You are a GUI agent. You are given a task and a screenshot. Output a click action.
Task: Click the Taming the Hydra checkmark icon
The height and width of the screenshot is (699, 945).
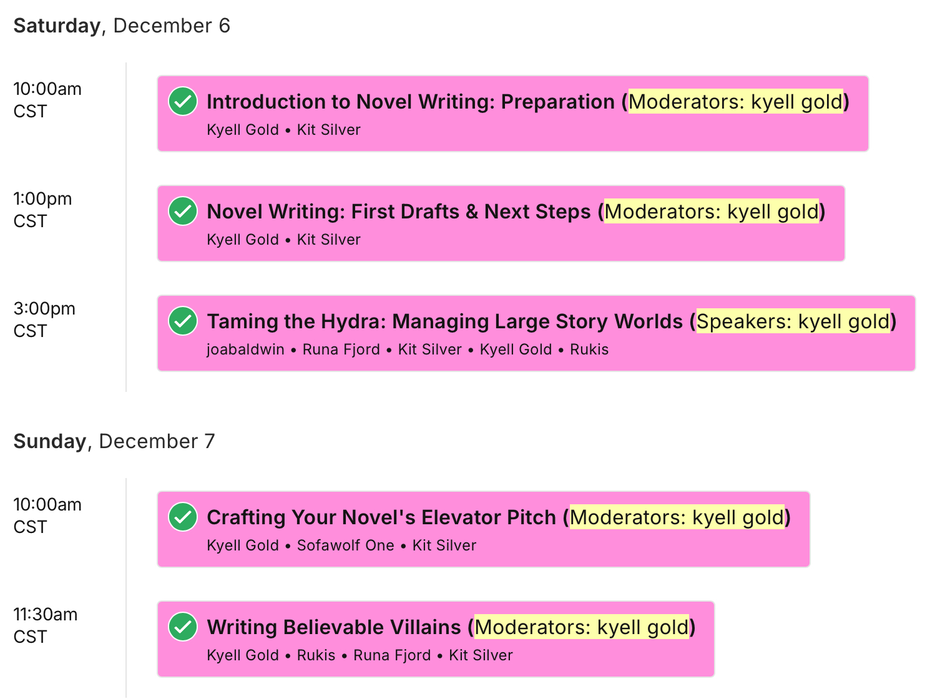[x=183, y=321]
